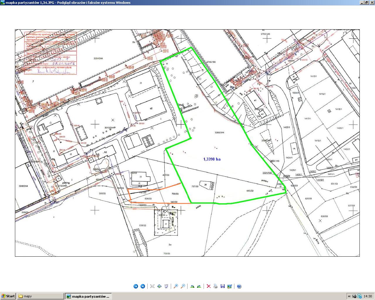Viewport: 375px width, 300px height.
Task: Zoom out of the map
Action: (x=183, y=286)
